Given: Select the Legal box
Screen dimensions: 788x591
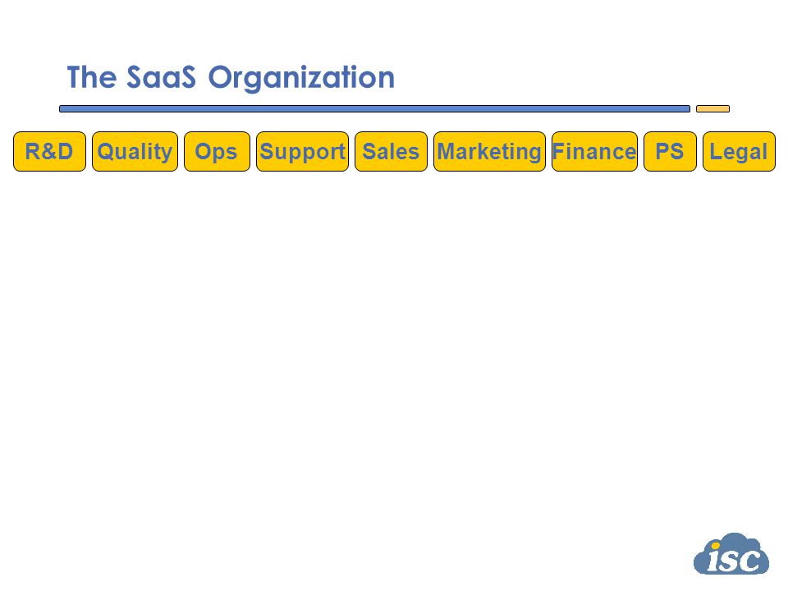Looking at the screenshot, I should click(739, 151).
